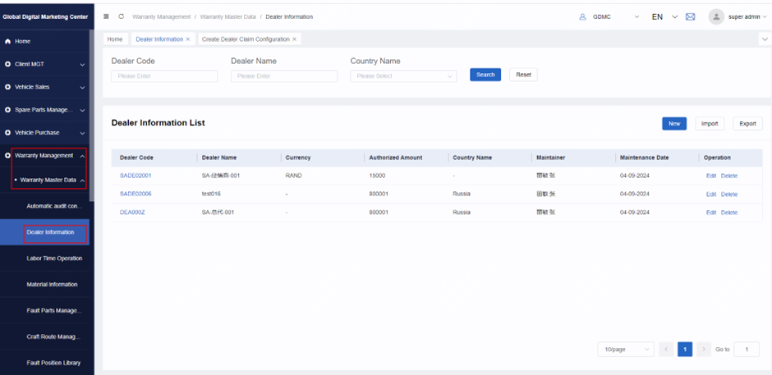
Task: Delete the SADE02001 dealer row
Action: point(729,176)
